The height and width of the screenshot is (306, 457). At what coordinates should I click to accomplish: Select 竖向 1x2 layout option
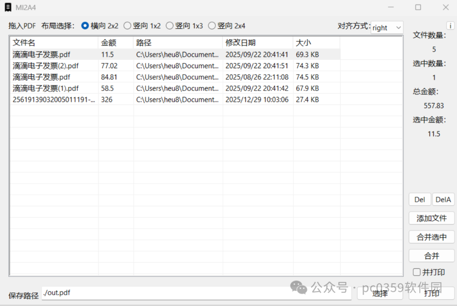tap(127, 26)
